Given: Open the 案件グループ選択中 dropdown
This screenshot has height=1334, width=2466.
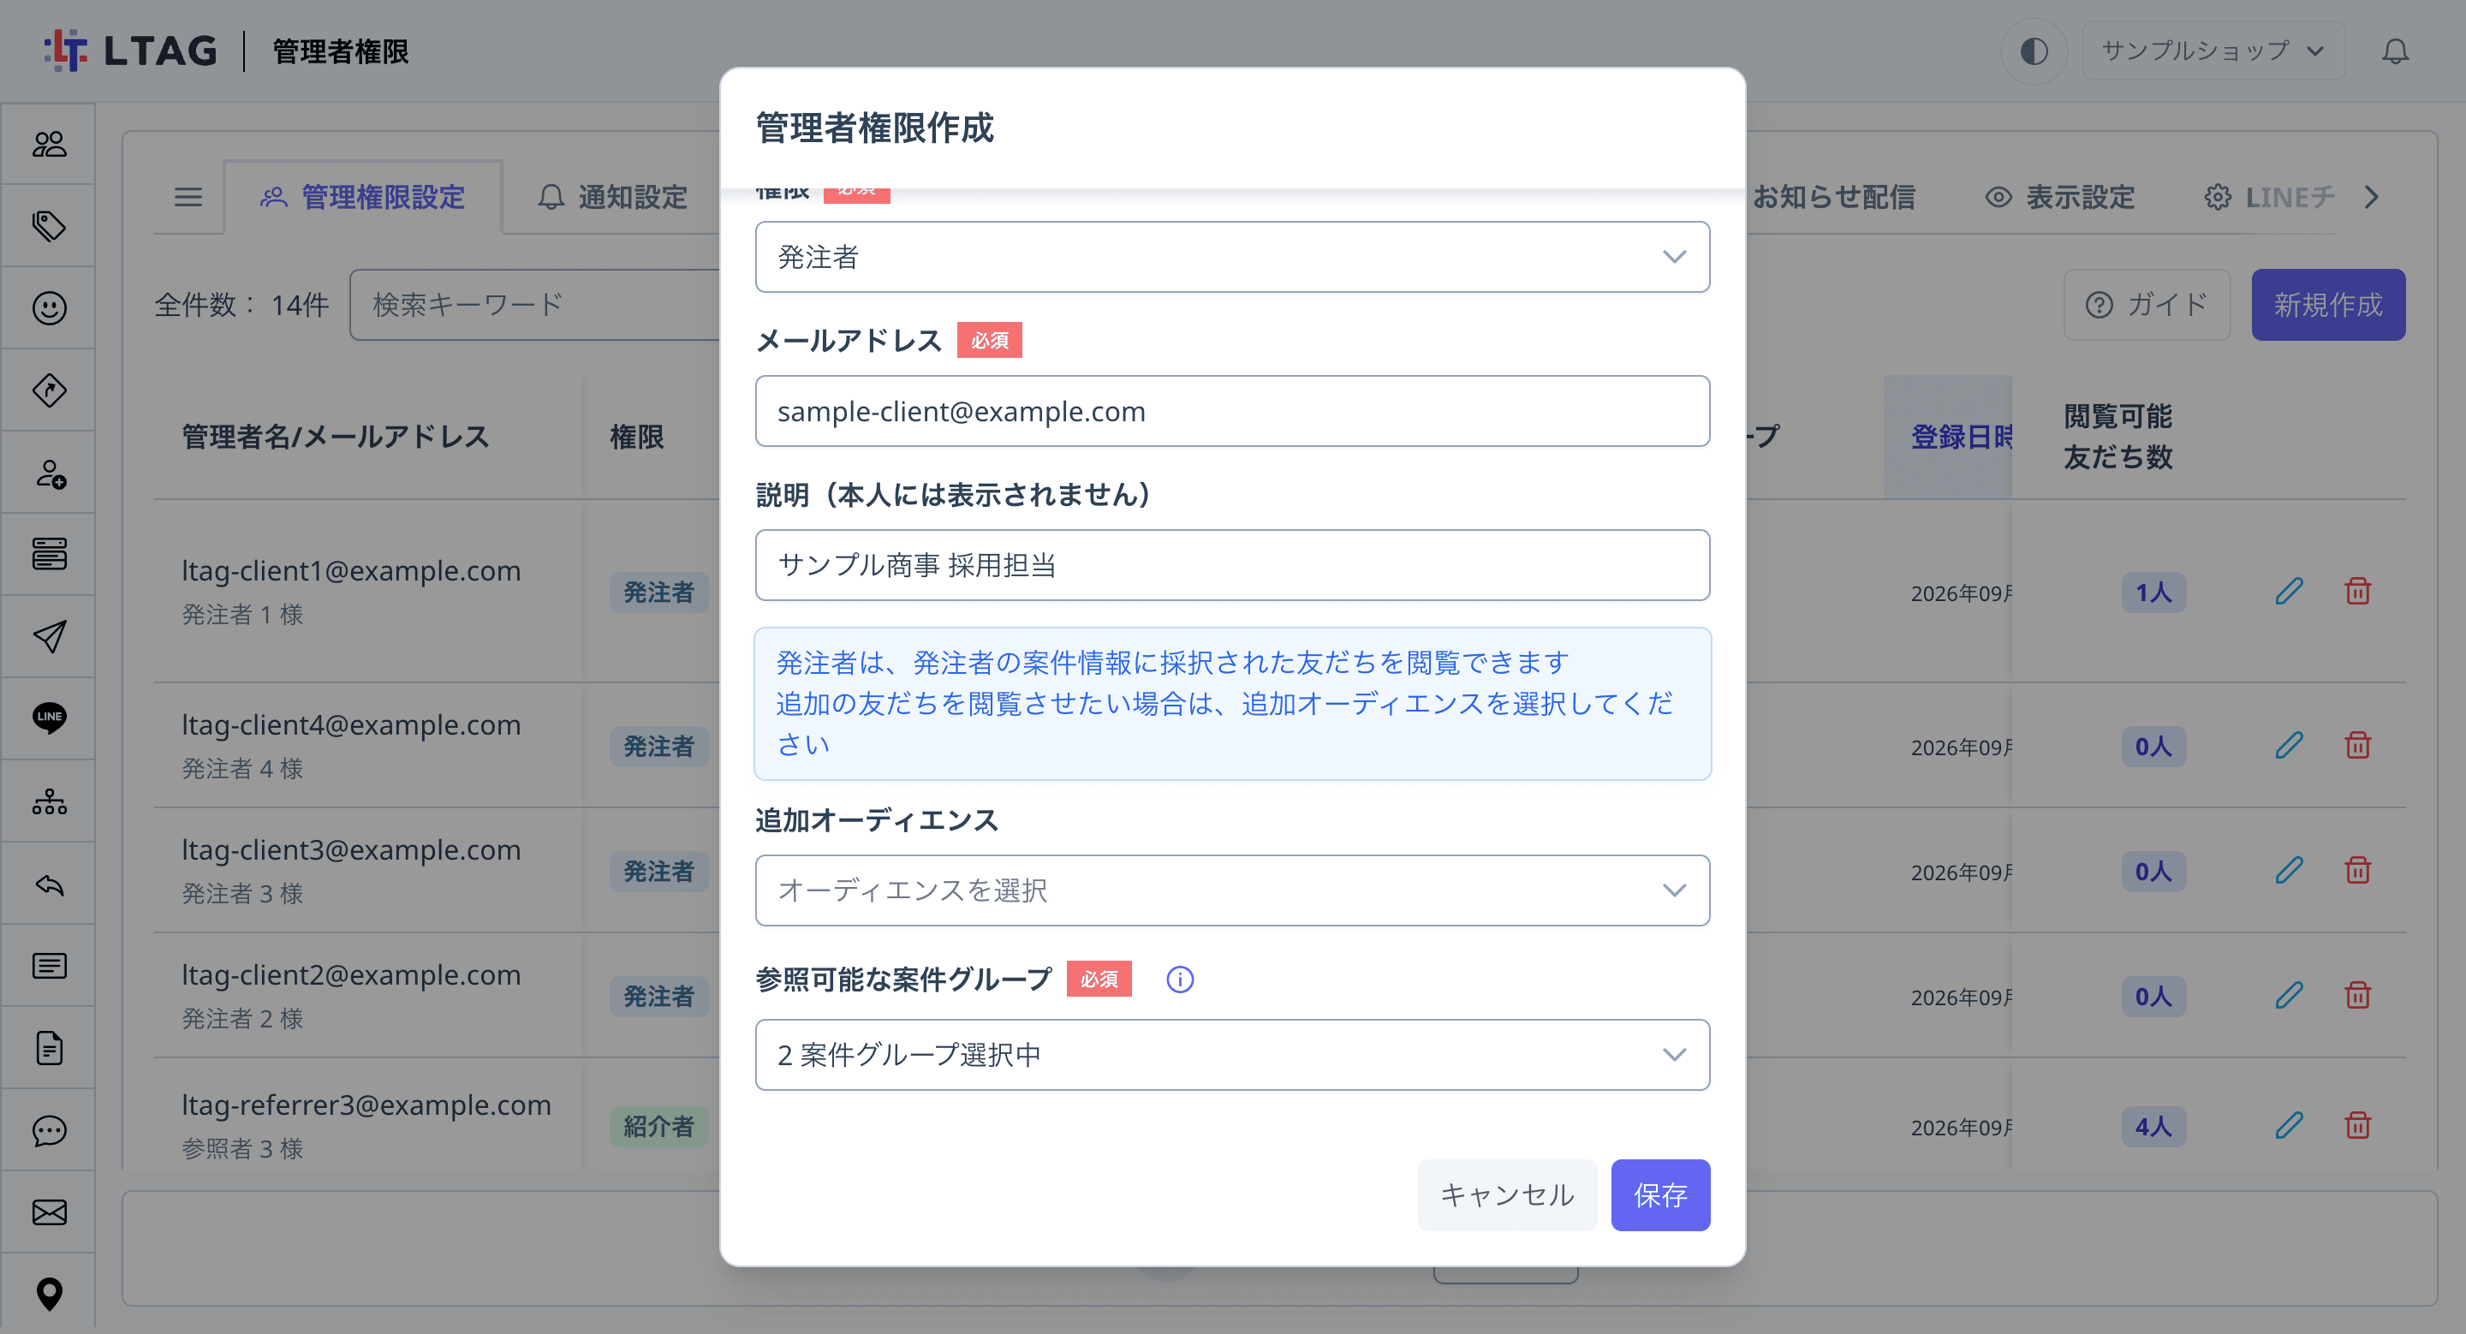Looking at the screenshot, I should tap(1232, 1055).
